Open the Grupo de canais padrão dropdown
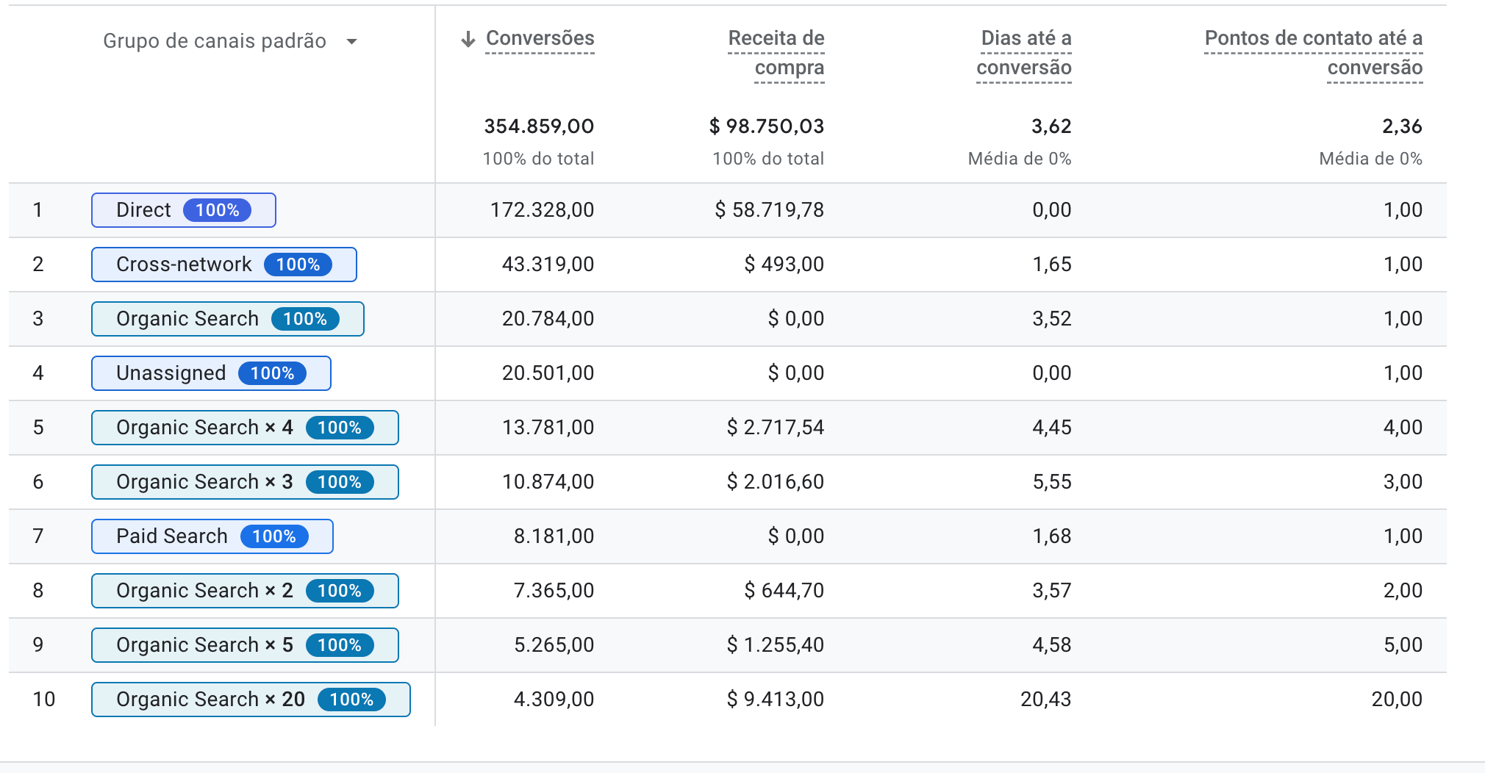Screen dimensions: 1485x773 (351, 41)
